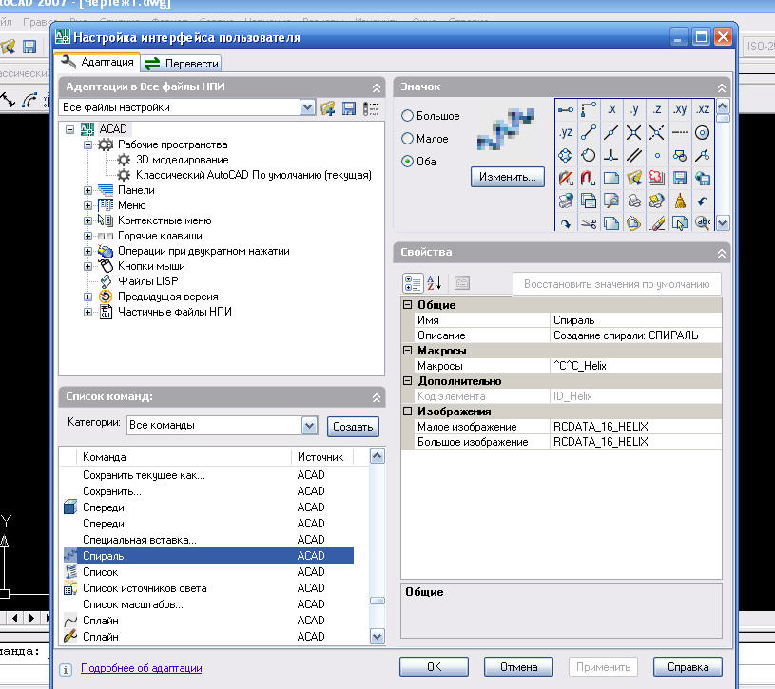Open the Справка button
The image size is (775, 689).
688,667
